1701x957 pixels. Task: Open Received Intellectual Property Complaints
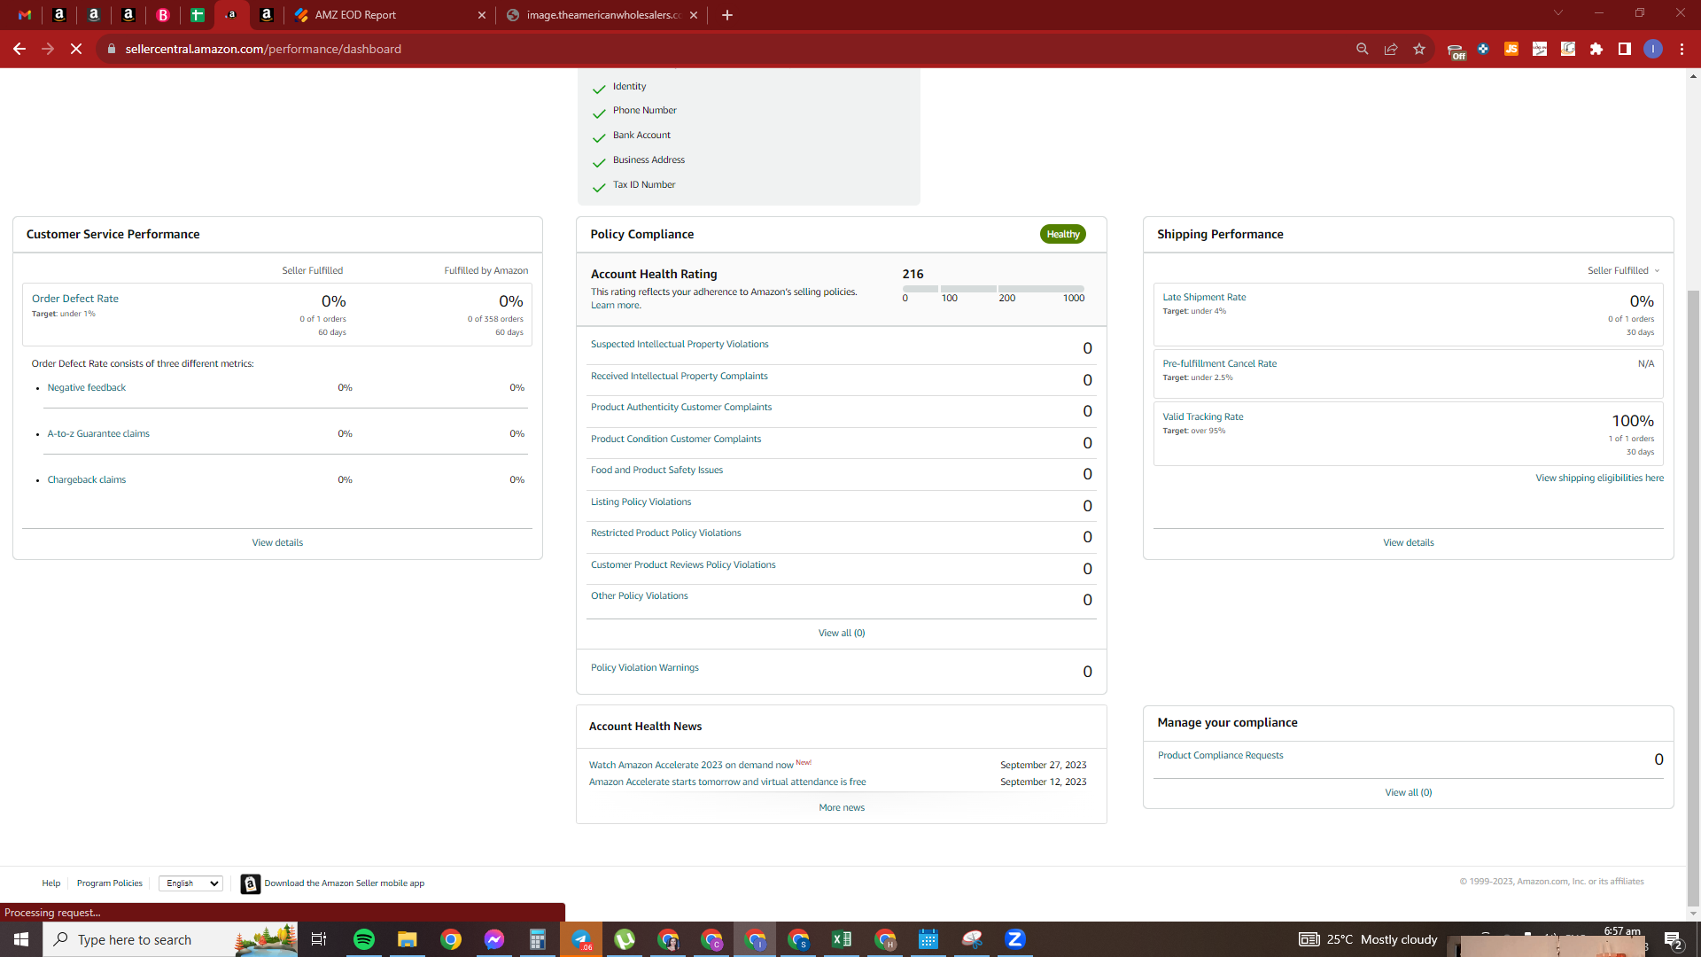click(x=680, y=376)
